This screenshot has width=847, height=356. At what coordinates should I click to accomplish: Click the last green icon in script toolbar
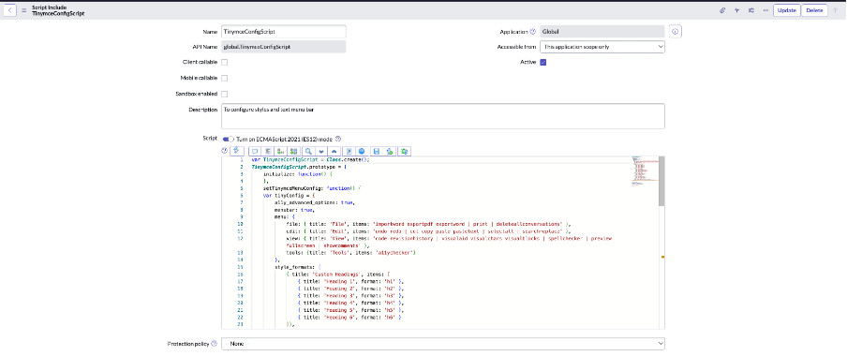[405, 151]
